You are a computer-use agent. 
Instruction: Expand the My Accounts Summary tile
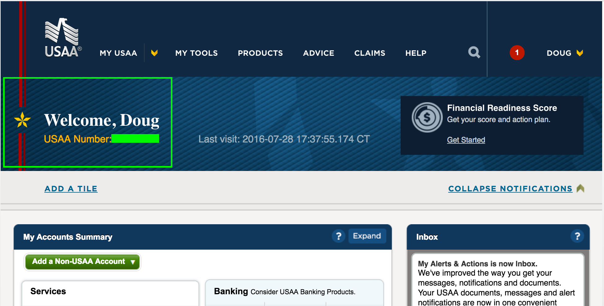pyautogui.click(x=367, y=236)
